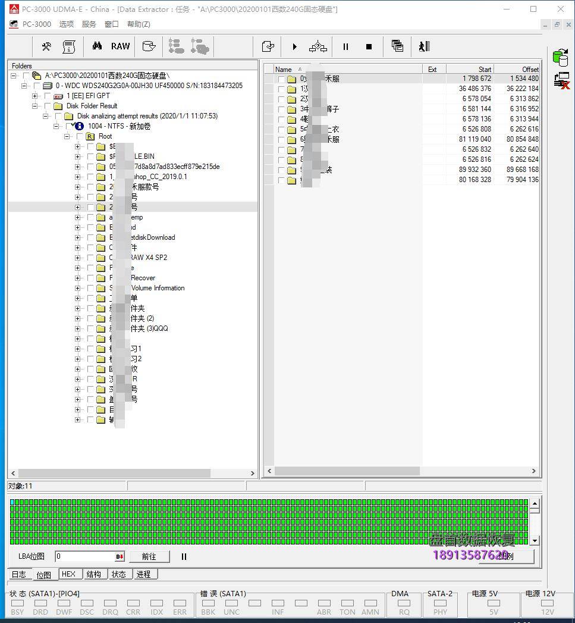Expand the folder ending in Recover
The height and width of the screenshot is (623, 575).
point(77,278)
